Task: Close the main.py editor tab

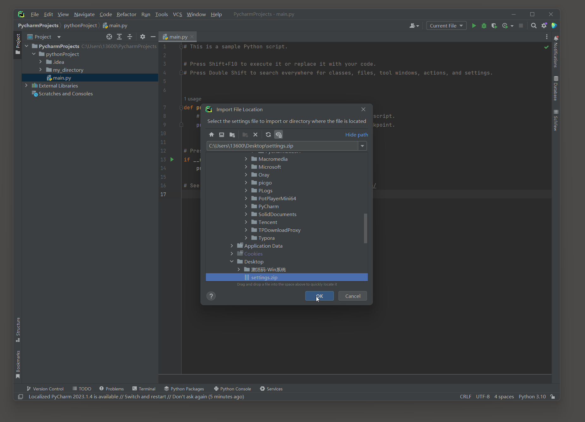Action: pyautogui.click(x=192, y=37)
